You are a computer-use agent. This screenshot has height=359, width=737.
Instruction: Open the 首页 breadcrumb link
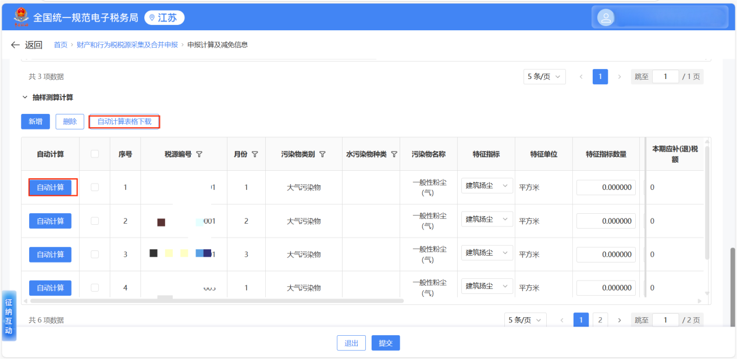click(x=60, y=45)
